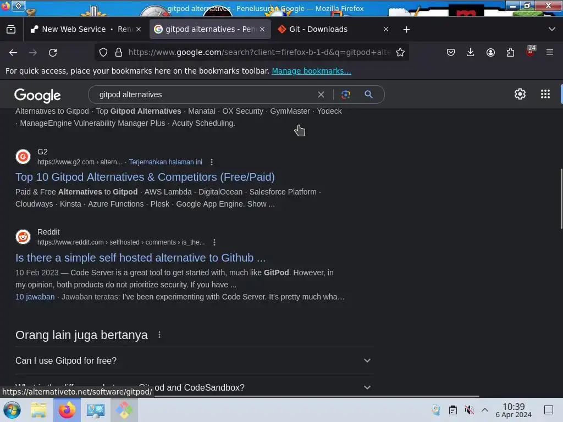The height and width of the screenshot is (422, 563).
Task: Close the Git - Downloads tab
Action: point(386,29)
